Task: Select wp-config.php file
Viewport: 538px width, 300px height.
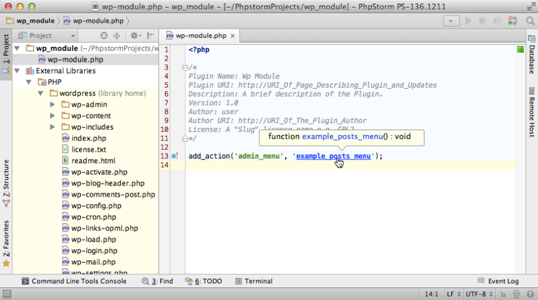Action: [x=92, y=206]
